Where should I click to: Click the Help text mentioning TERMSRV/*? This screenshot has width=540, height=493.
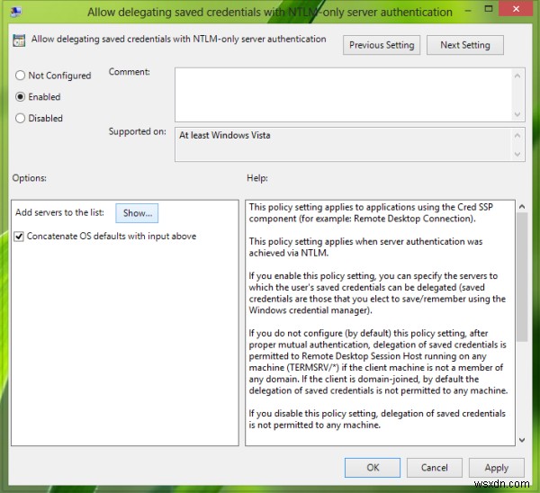coord(376,368)
